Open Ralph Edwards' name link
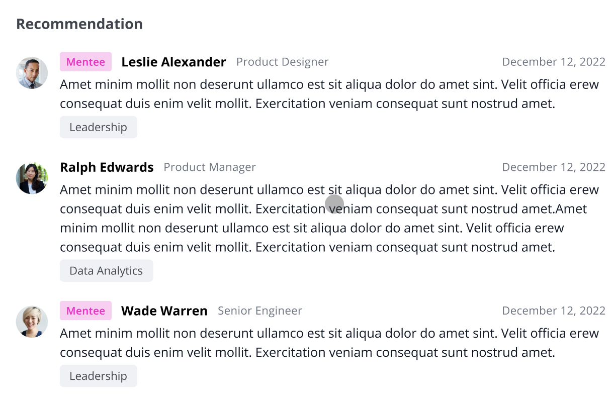Viewport: 614px width, 402px height. [107, 167]
